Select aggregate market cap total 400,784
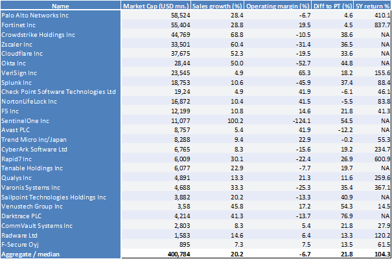Screen dimensions: 392x259 (179, 254)
